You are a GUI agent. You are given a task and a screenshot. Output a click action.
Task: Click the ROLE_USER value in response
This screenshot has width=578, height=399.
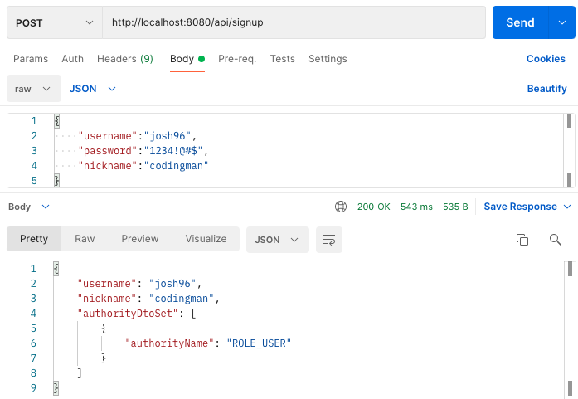coord(259,343)
